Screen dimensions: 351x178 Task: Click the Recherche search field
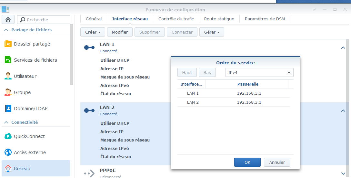pyautogui.click(x=44, y=20)
